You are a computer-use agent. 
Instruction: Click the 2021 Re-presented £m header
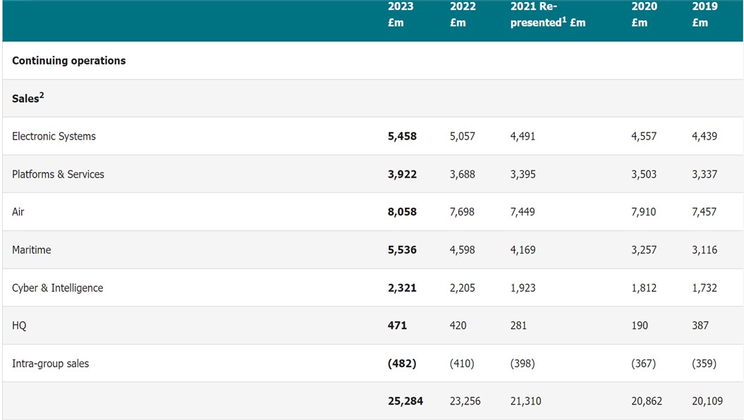coord(547,14)
